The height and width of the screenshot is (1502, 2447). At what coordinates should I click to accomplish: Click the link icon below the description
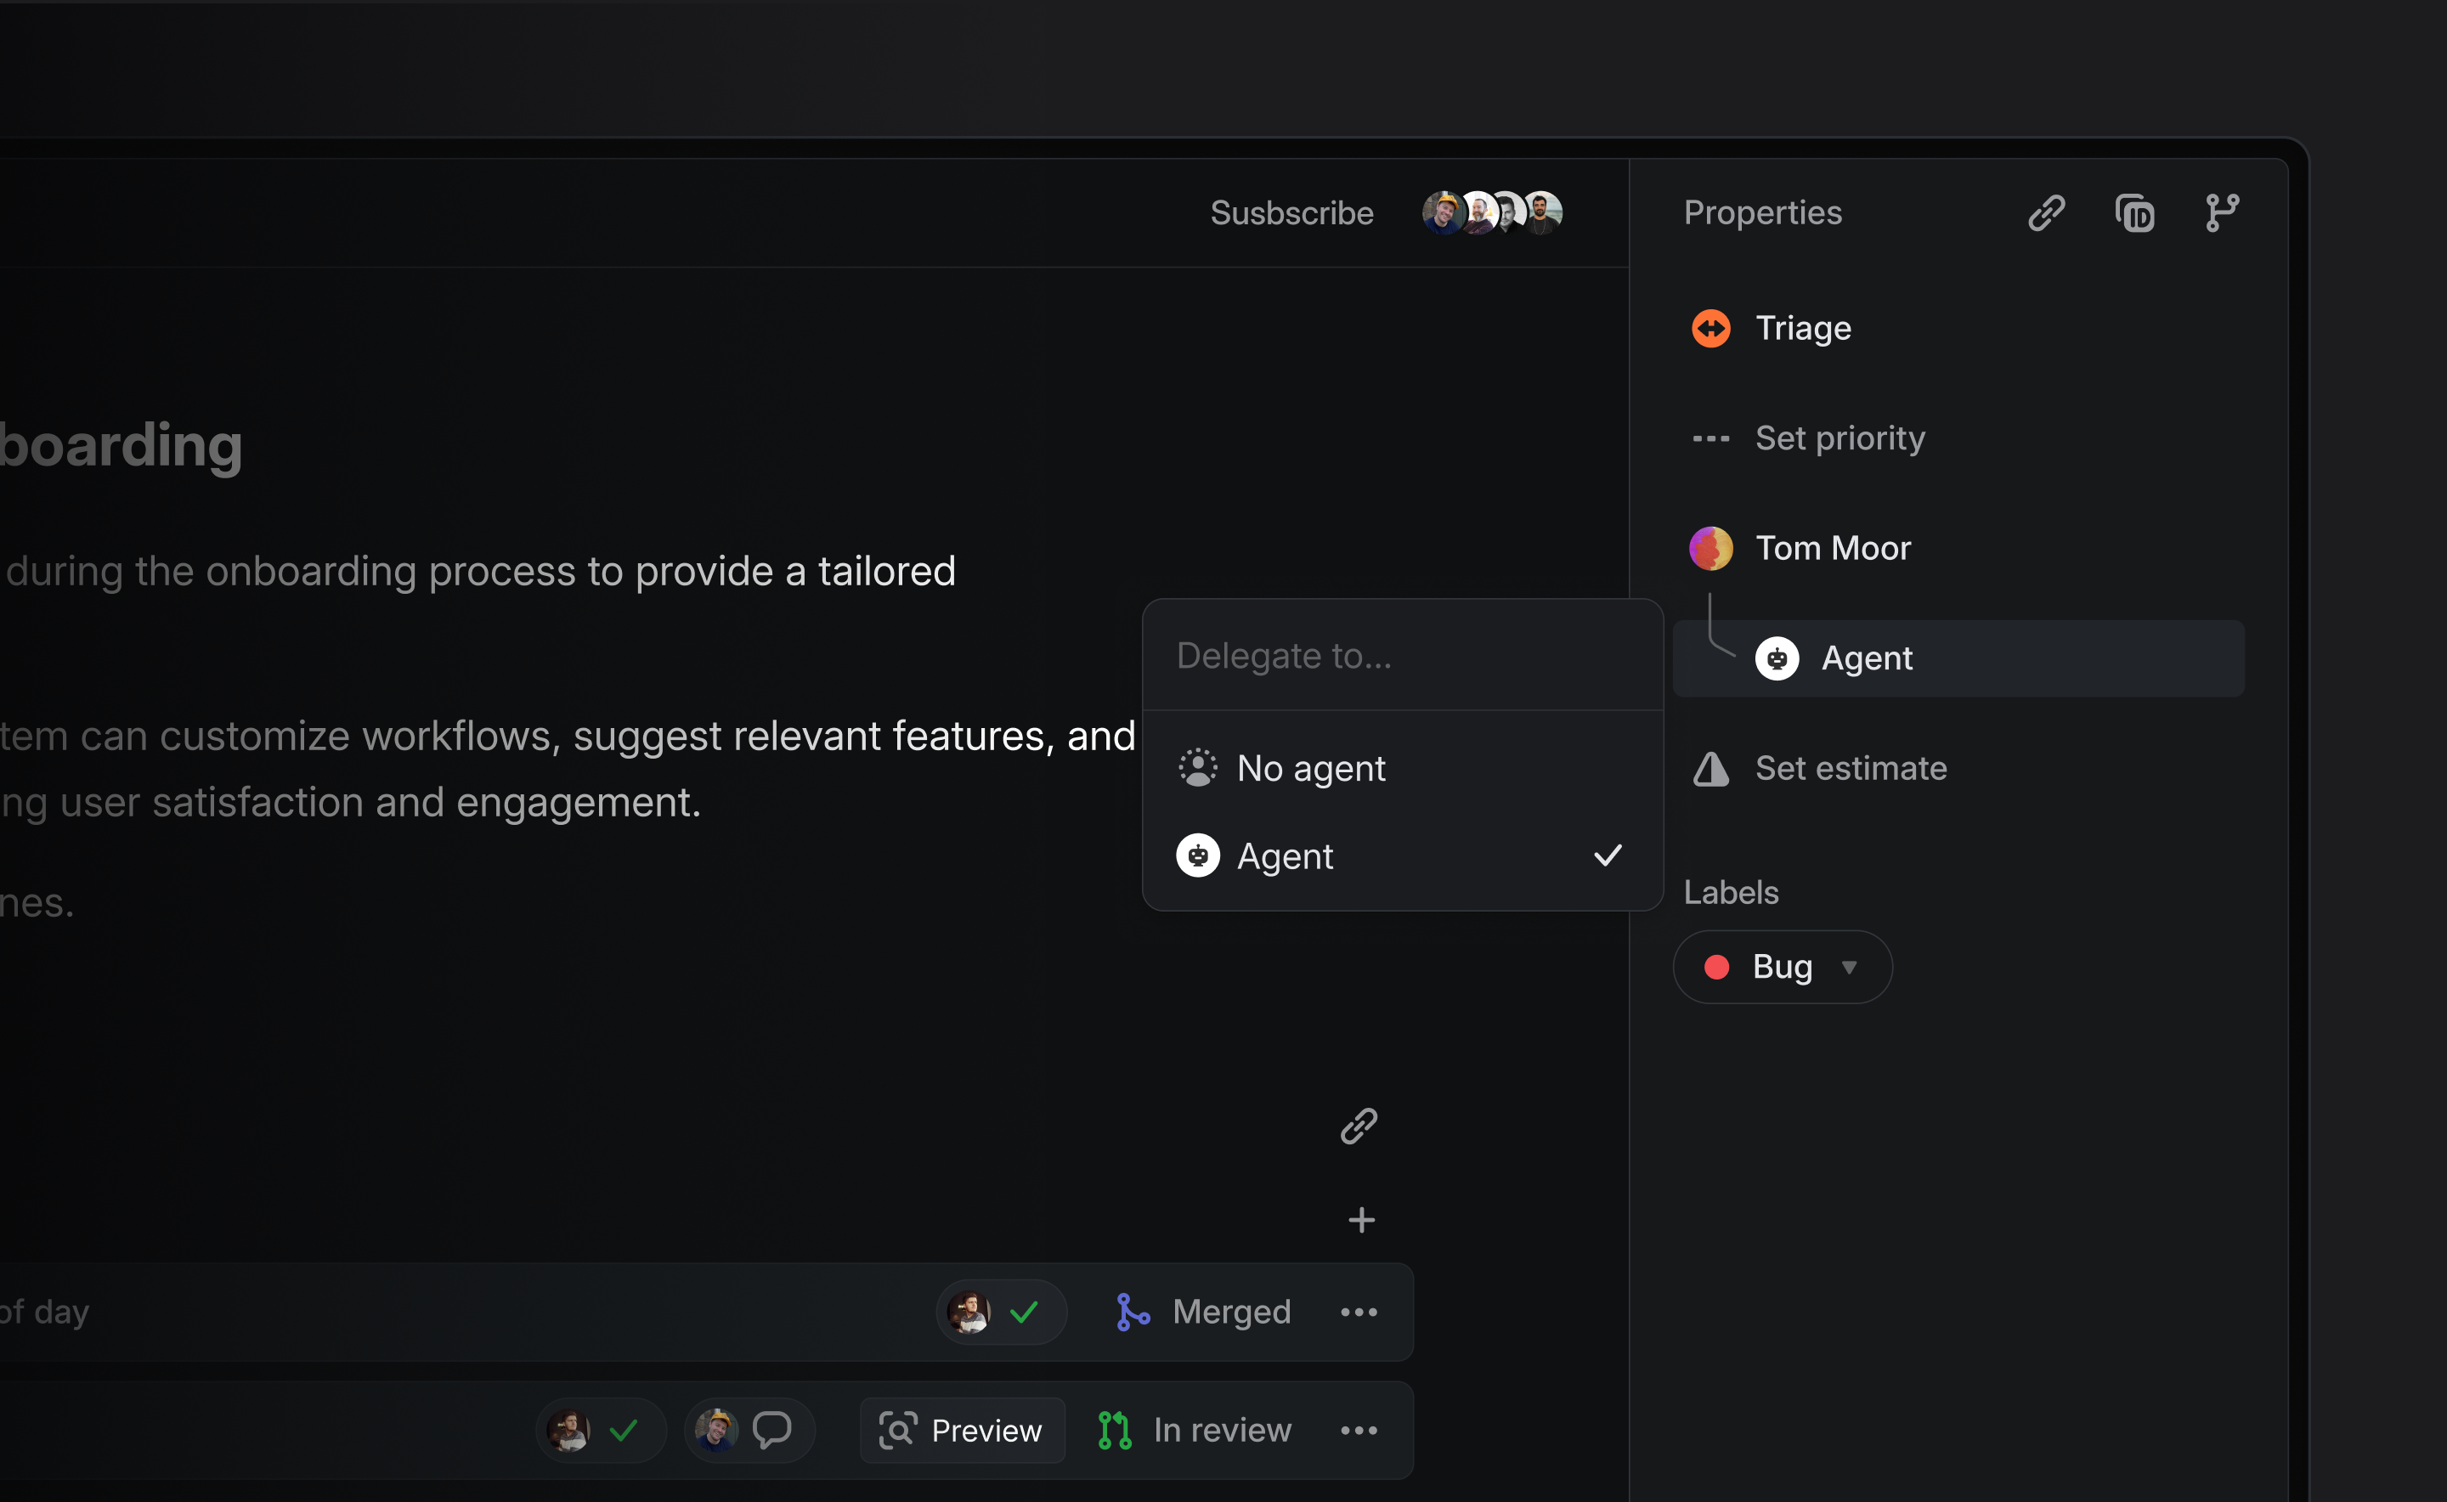click(1358, 1126)
